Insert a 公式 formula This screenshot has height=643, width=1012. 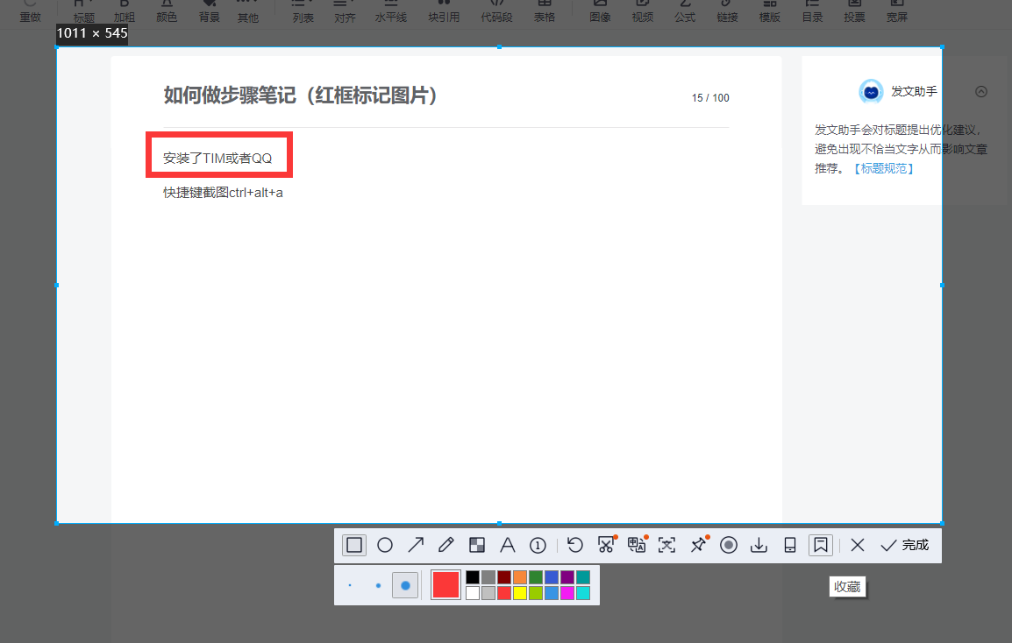(685, 11)
